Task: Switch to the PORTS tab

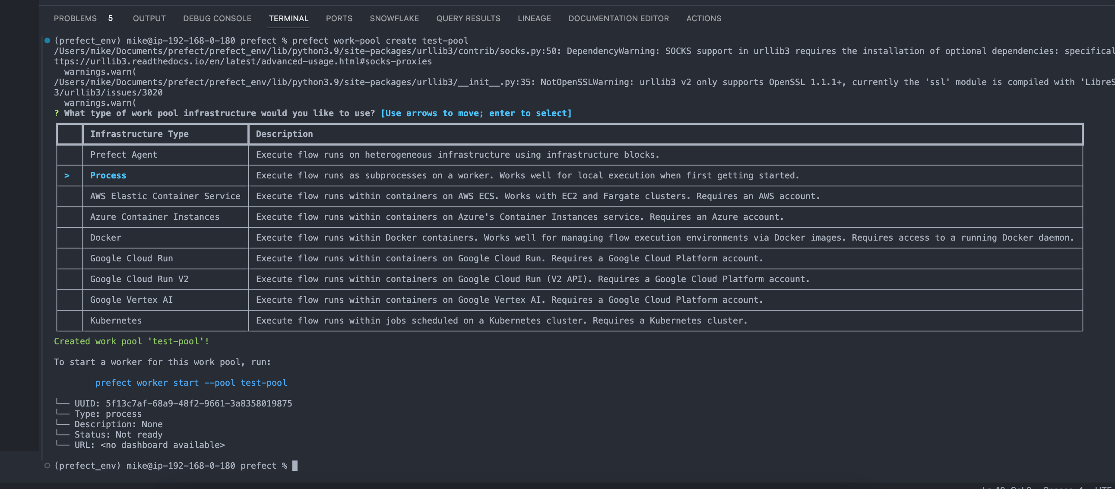Action: point(339,18)
